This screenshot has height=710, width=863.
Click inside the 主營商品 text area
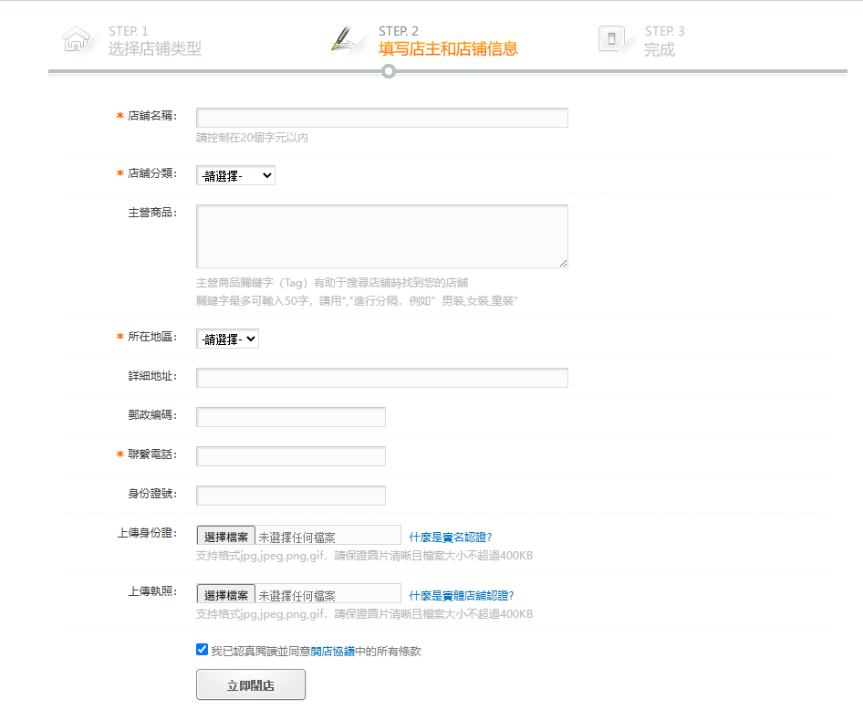pos(382,236)
